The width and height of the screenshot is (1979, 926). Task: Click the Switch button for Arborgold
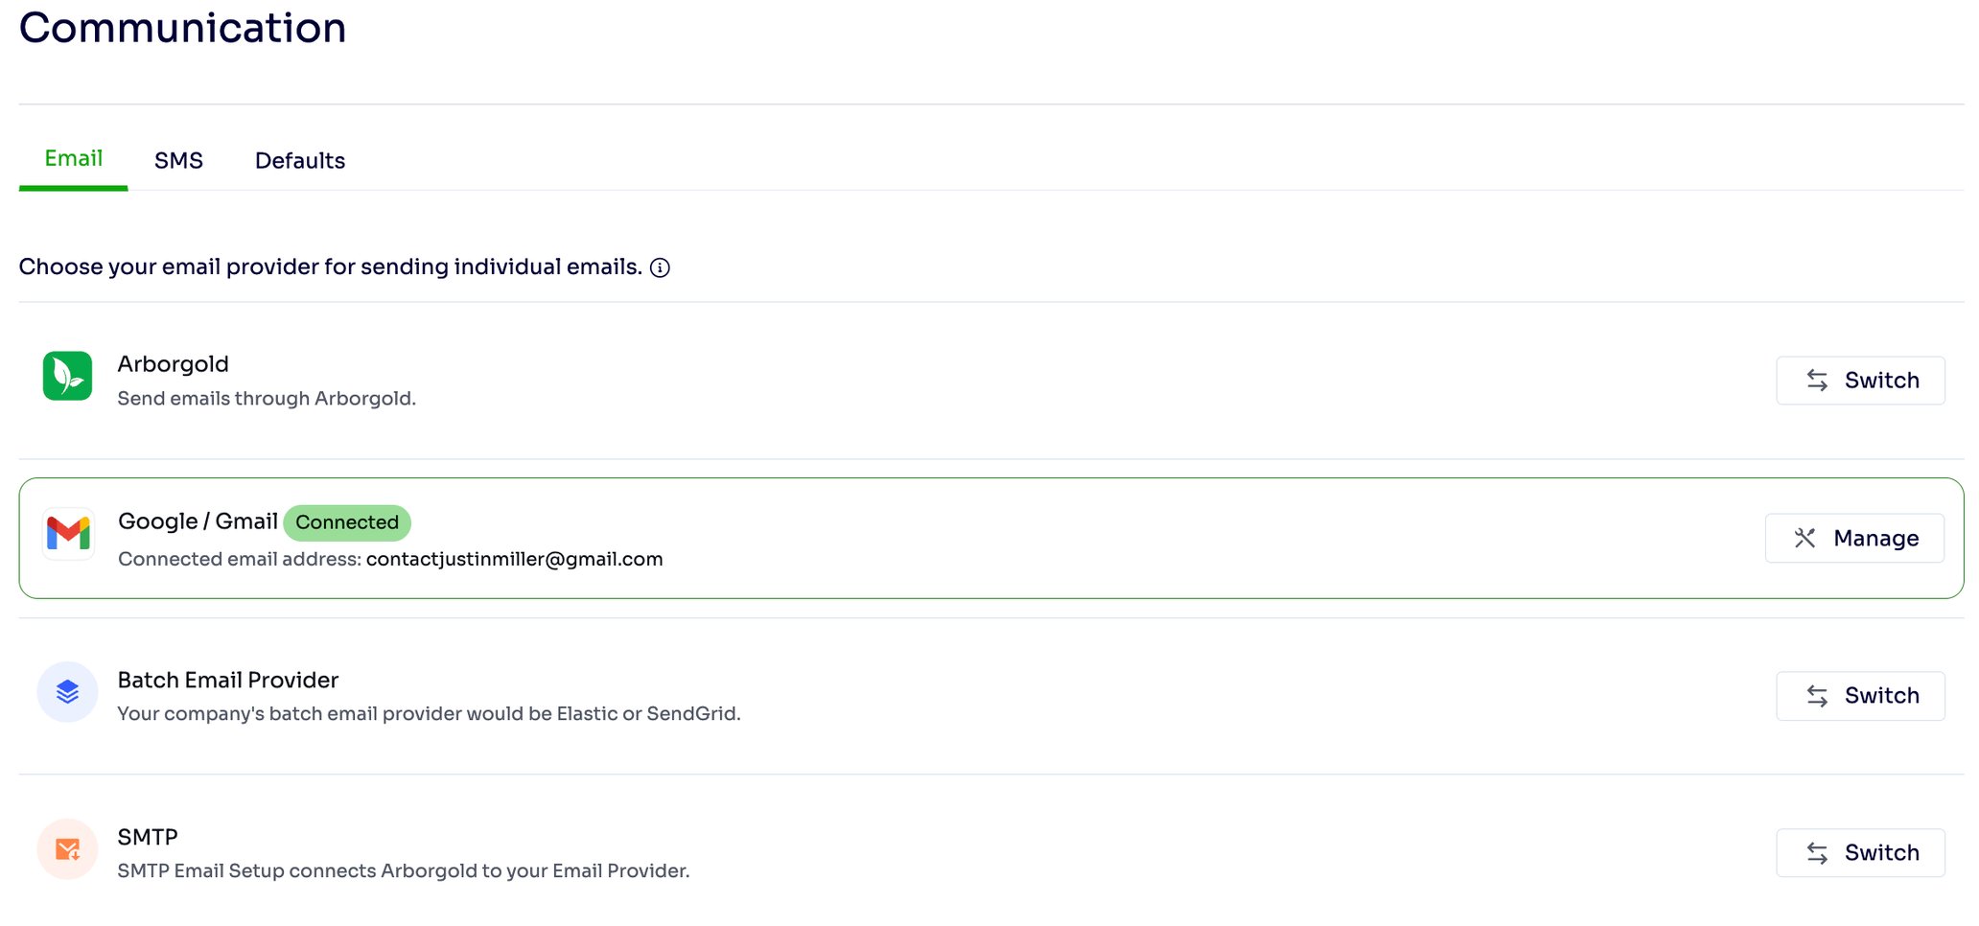(1860, 380)
